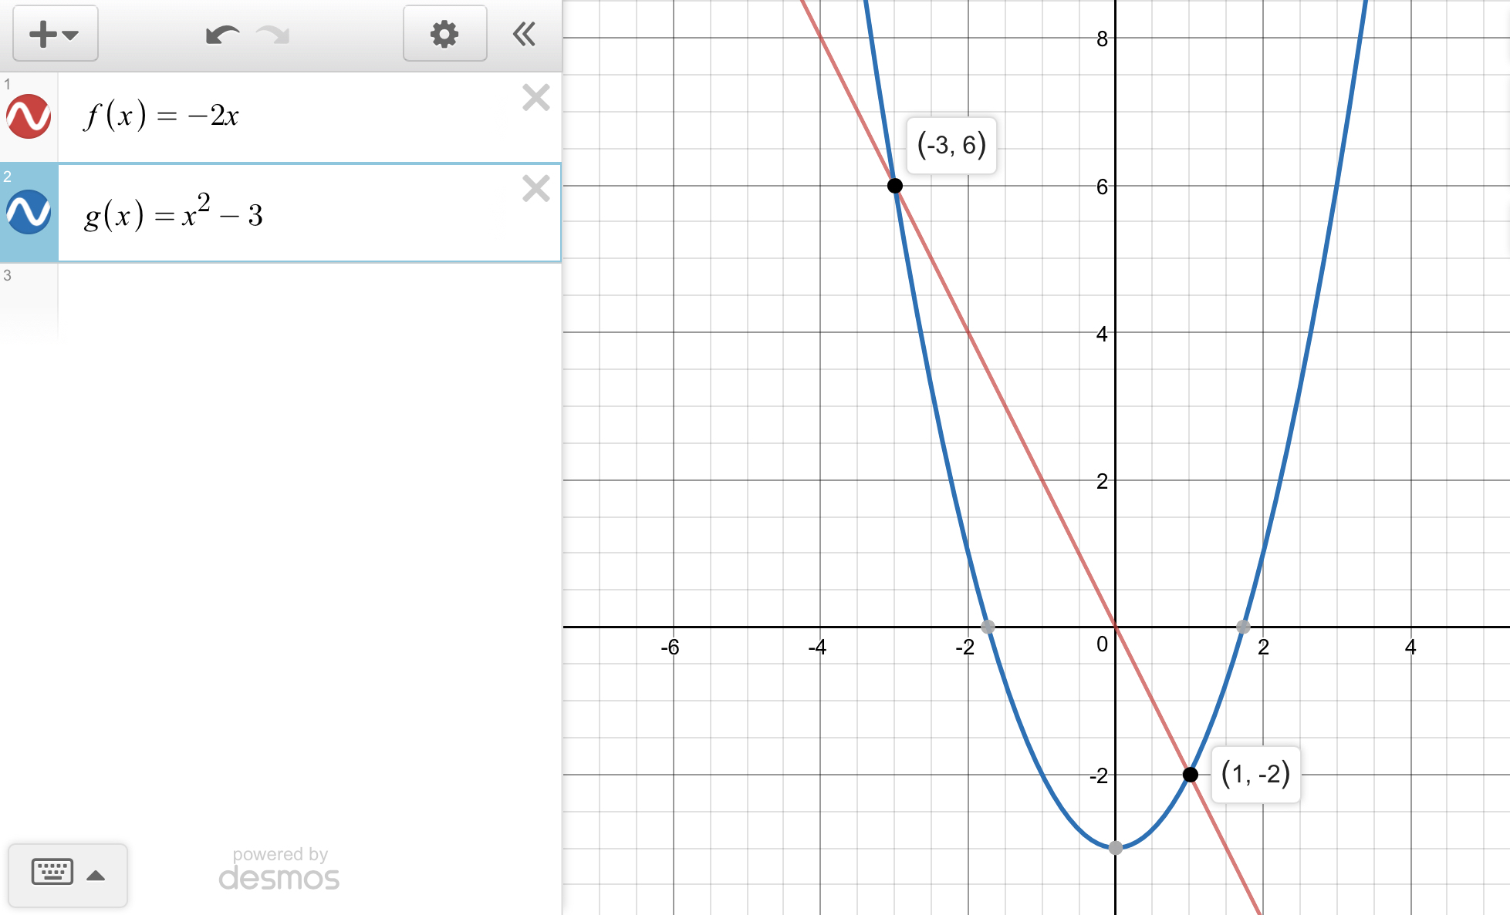Open the add item plus menu
The image size is (1510, 915).
[54, 35]
